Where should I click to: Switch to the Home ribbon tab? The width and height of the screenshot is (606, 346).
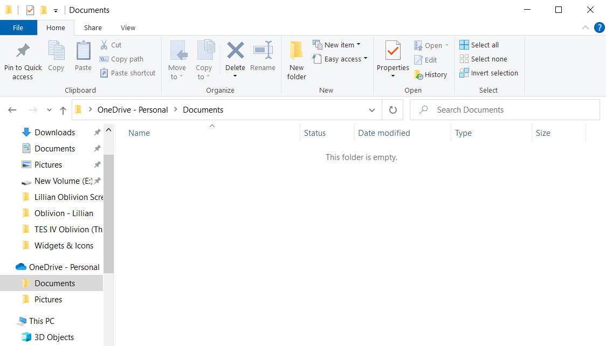pyautogui.click(x=56, y=27)
